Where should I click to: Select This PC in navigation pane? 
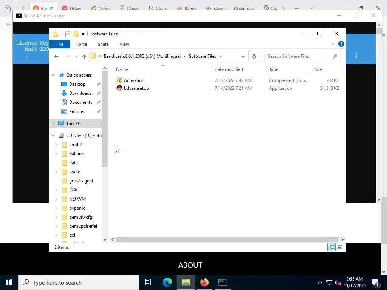(73, 123)
